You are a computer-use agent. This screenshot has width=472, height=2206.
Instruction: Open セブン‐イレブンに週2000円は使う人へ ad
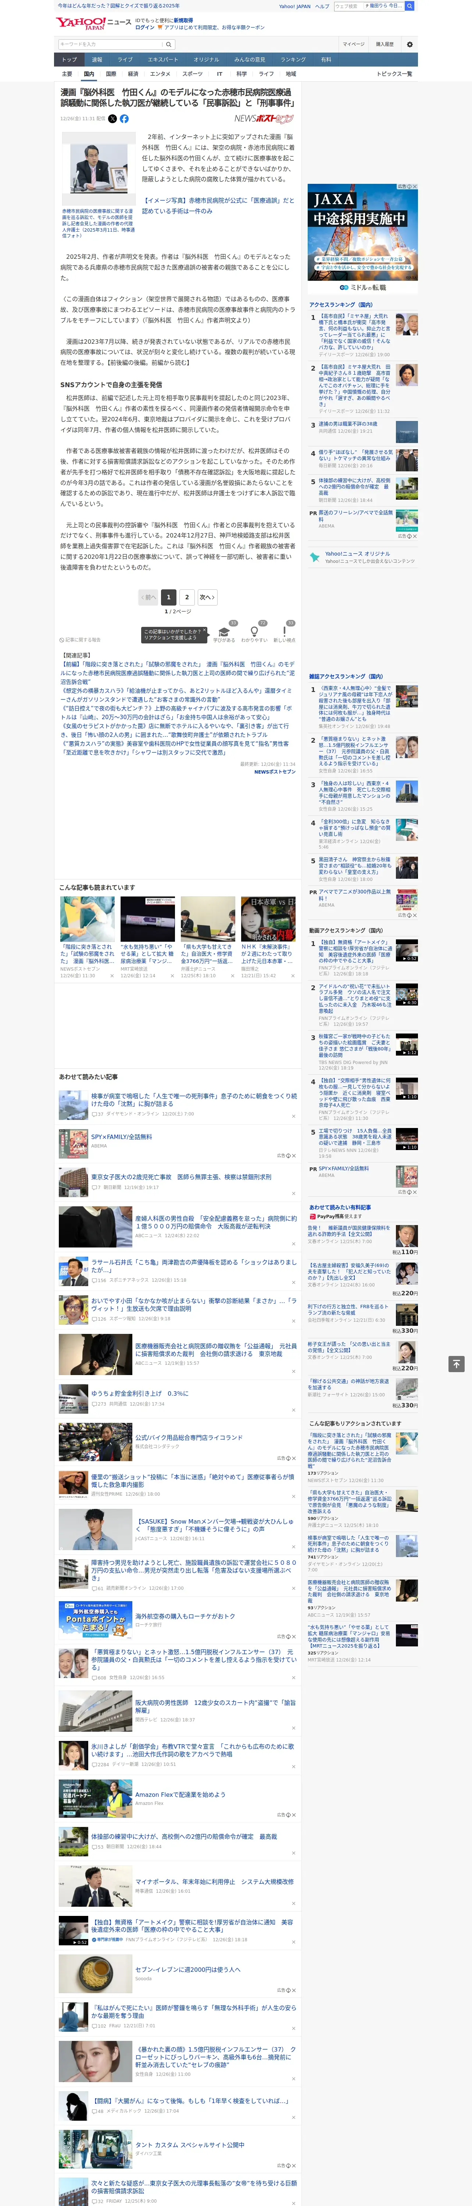pyautogui.click(x=187, y=1970)
